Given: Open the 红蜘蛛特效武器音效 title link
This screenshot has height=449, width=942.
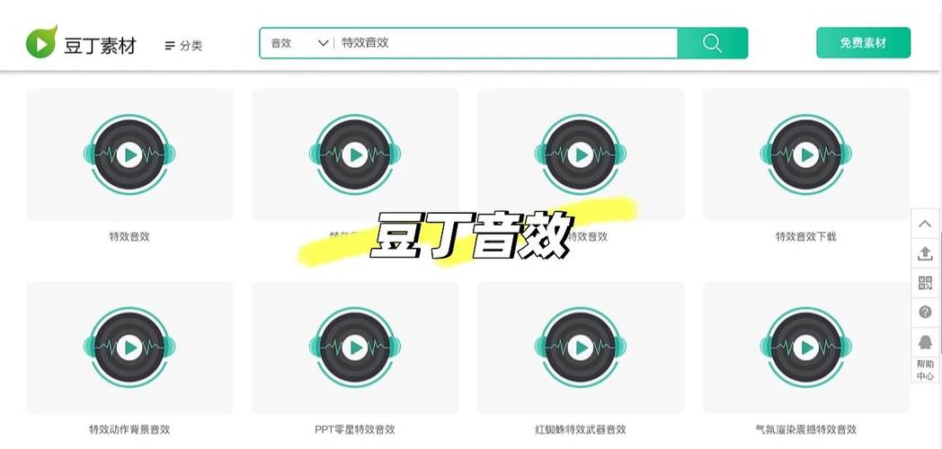Looking at the screenshot, I should tap(581, 429).
